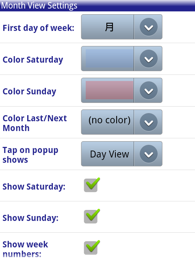Tap the Color Sunday label text
195x260 pixels.
click(x=29, y=92)
